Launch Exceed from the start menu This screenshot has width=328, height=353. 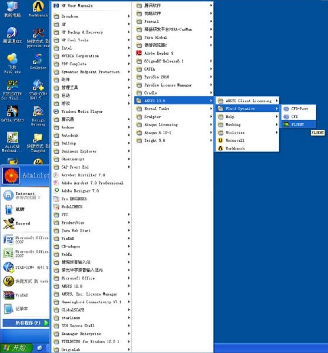[25, 223]
